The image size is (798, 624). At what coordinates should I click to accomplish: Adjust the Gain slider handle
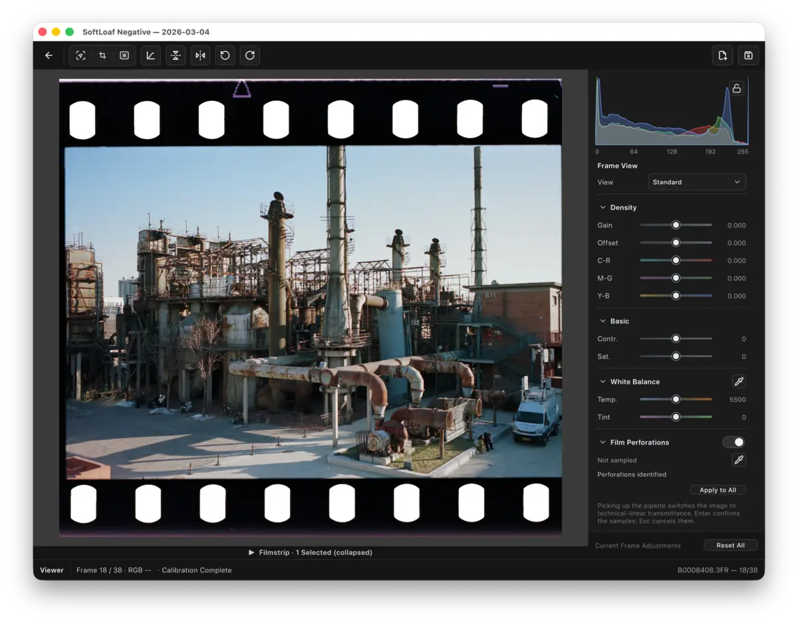point(676,225)
